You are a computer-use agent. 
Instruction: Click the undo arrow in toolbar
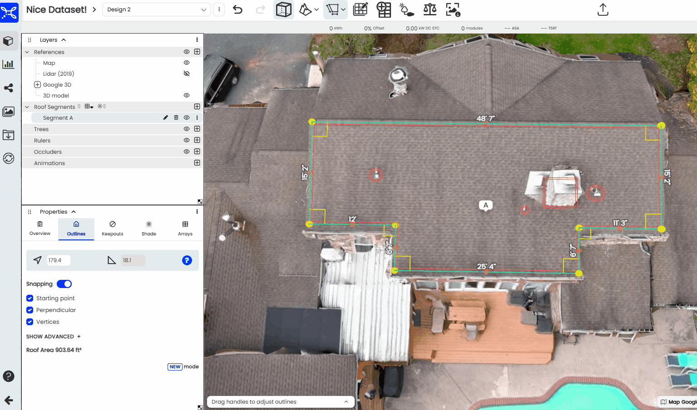[237, 10]
